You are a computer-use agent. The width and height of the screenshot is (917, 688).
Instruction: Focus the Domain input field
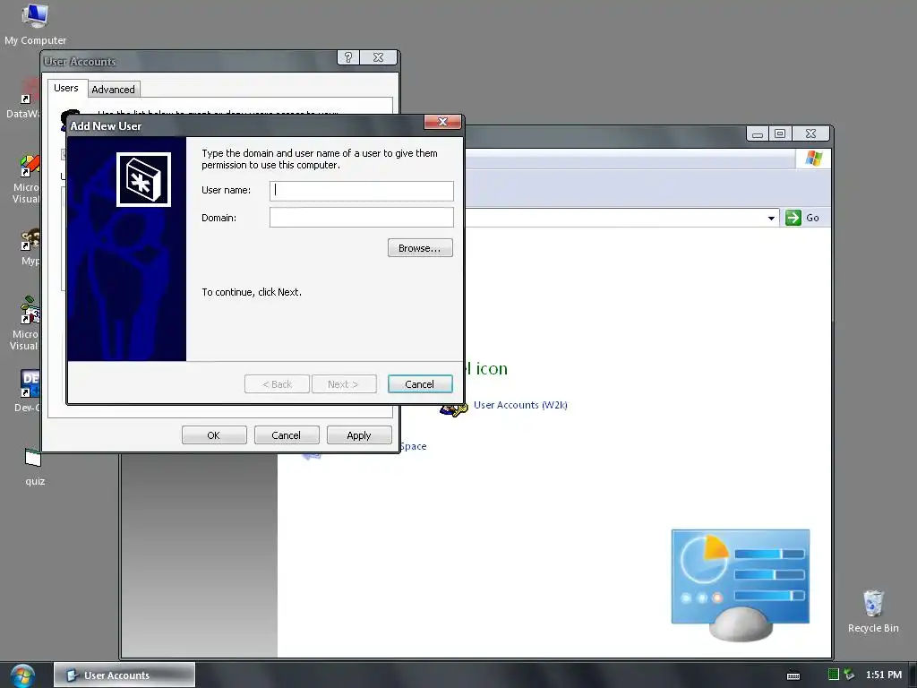(362, 217)
